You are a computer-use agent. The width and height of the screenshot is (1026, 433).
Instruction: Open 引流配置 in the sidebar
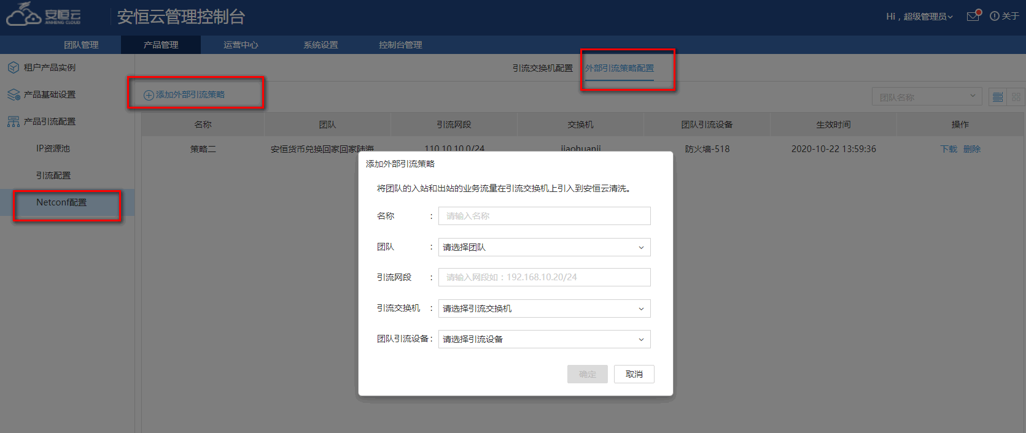[x=53, y=175]
